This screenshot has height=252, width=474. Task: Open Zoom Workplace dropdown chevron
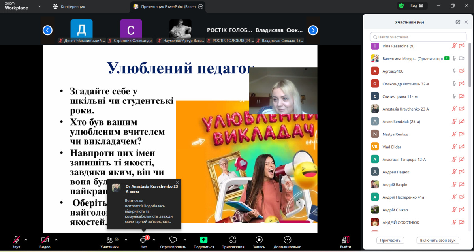tap(39, 6)
